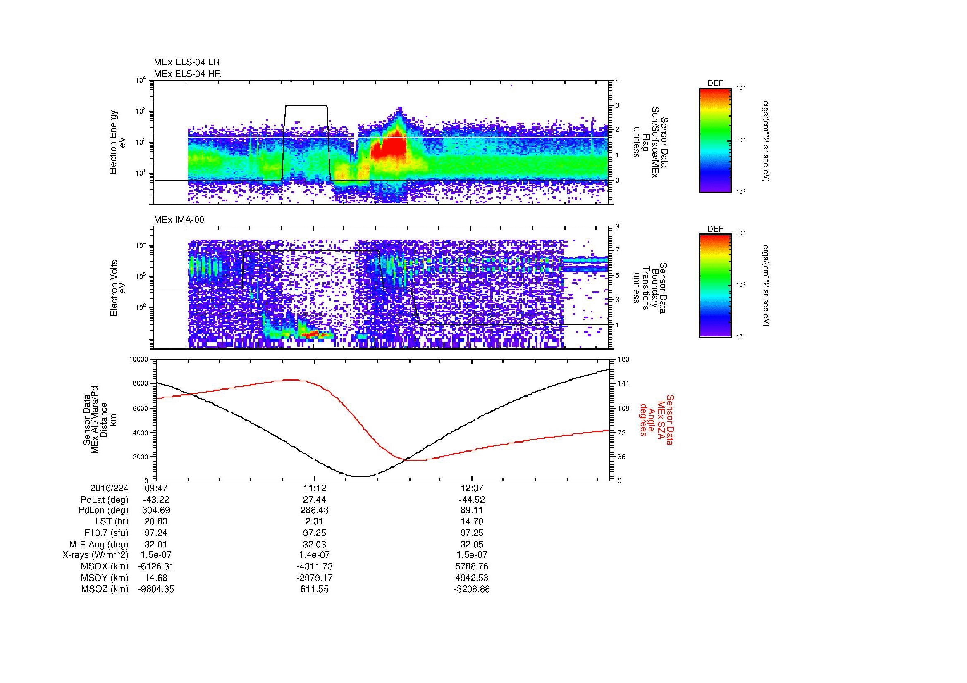Click MSOX value '5788.76'
Image resolution: width=967 pixels, height=683 pixels.
click(472, 566)
